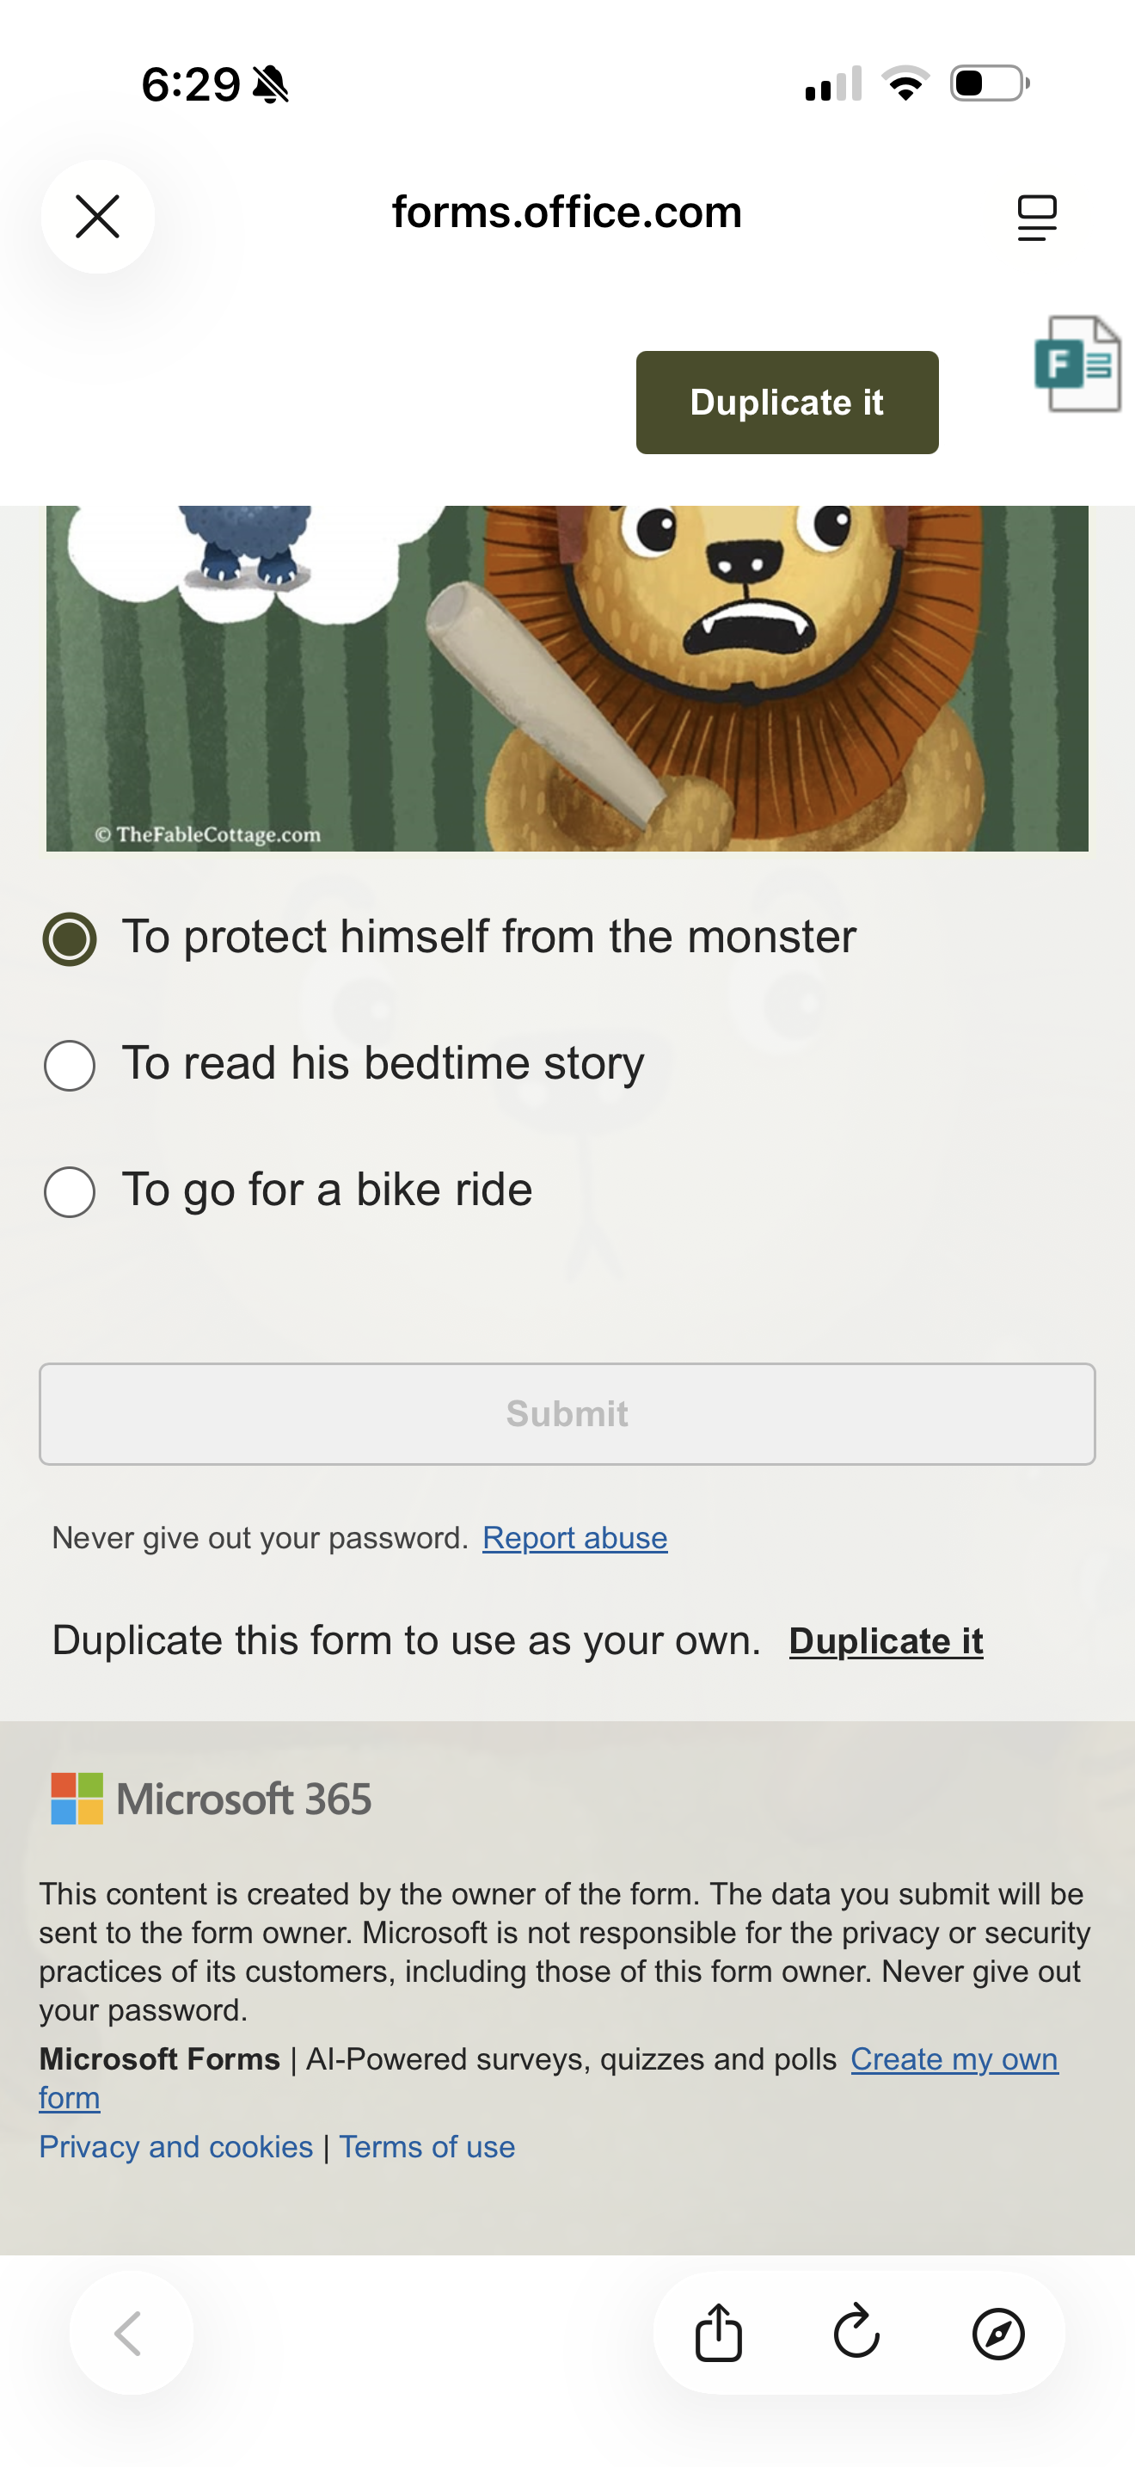Screen dimensions: 1135x2467
Task: View the Terms of use
Action: (x=426, y=2147)
